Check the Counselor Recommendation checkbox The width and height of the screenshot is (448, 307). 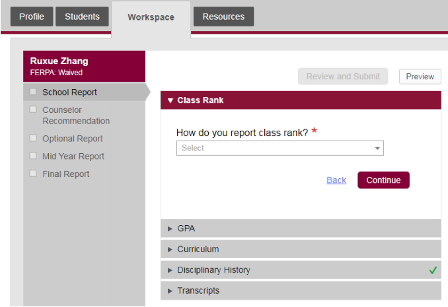34,110
